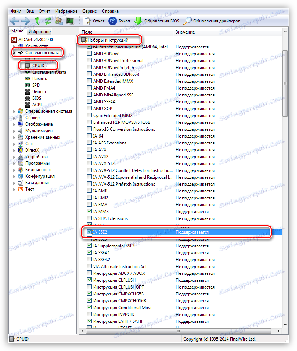Viewport: 297px width, 351px height.
Task: Click the Бэкап toolbar button
Action: click(119, 21)
